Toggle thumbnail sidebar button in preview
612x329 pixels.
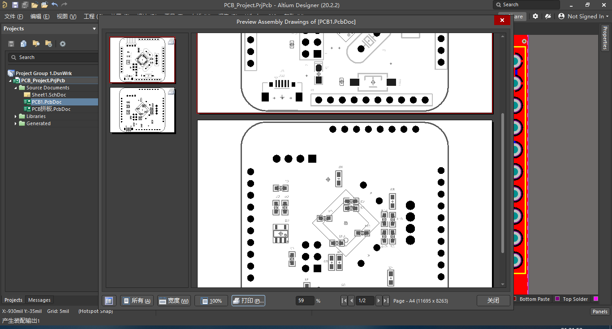click(109, 301)
